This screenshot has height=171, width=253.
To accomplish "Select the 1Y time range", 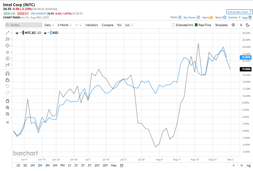I will click(x=70, y=166).
